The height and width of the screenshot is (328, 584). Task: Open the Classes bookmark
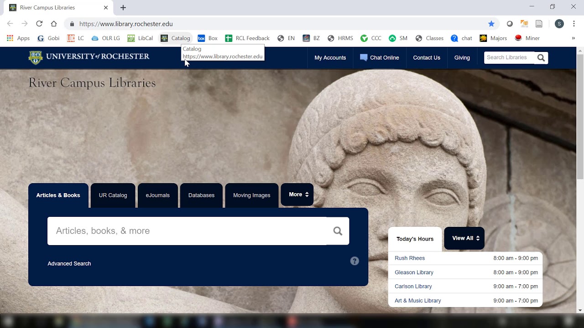[x=429, y=38]
